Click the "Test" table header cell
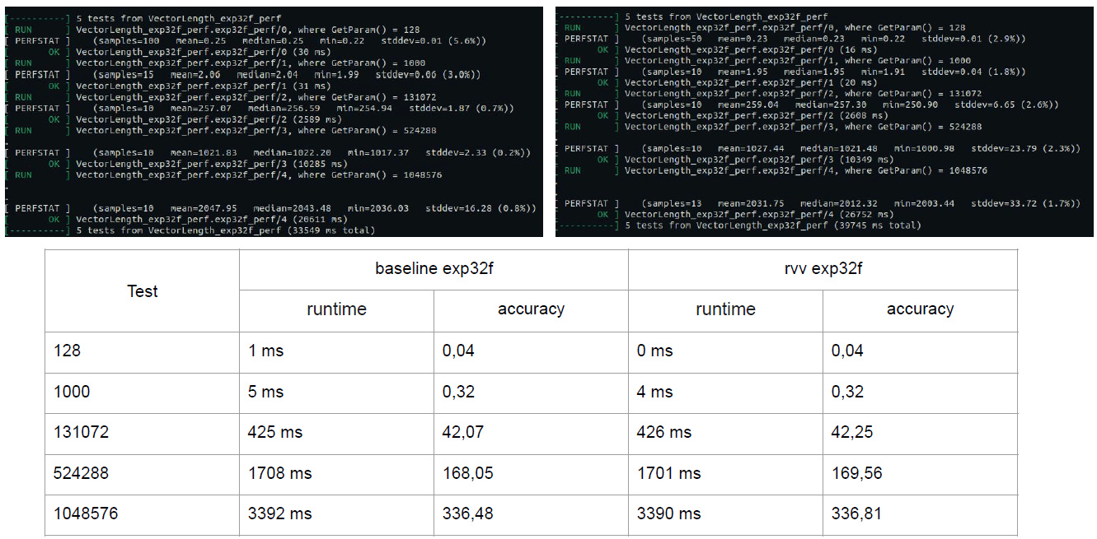The height and width of the screenshot is (539, 1097). pos(142,290)
